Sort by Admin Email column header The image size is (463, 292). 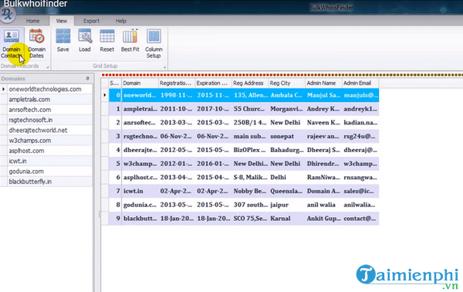point(360,83)
